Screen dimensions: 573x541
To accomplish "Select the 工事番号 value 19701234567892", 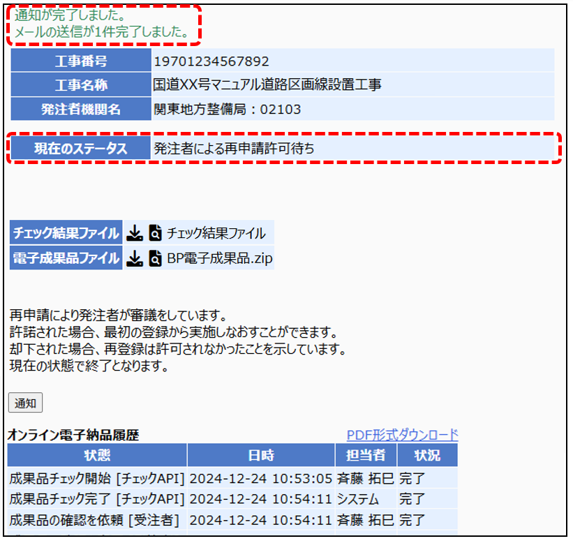I will point(211,61).
